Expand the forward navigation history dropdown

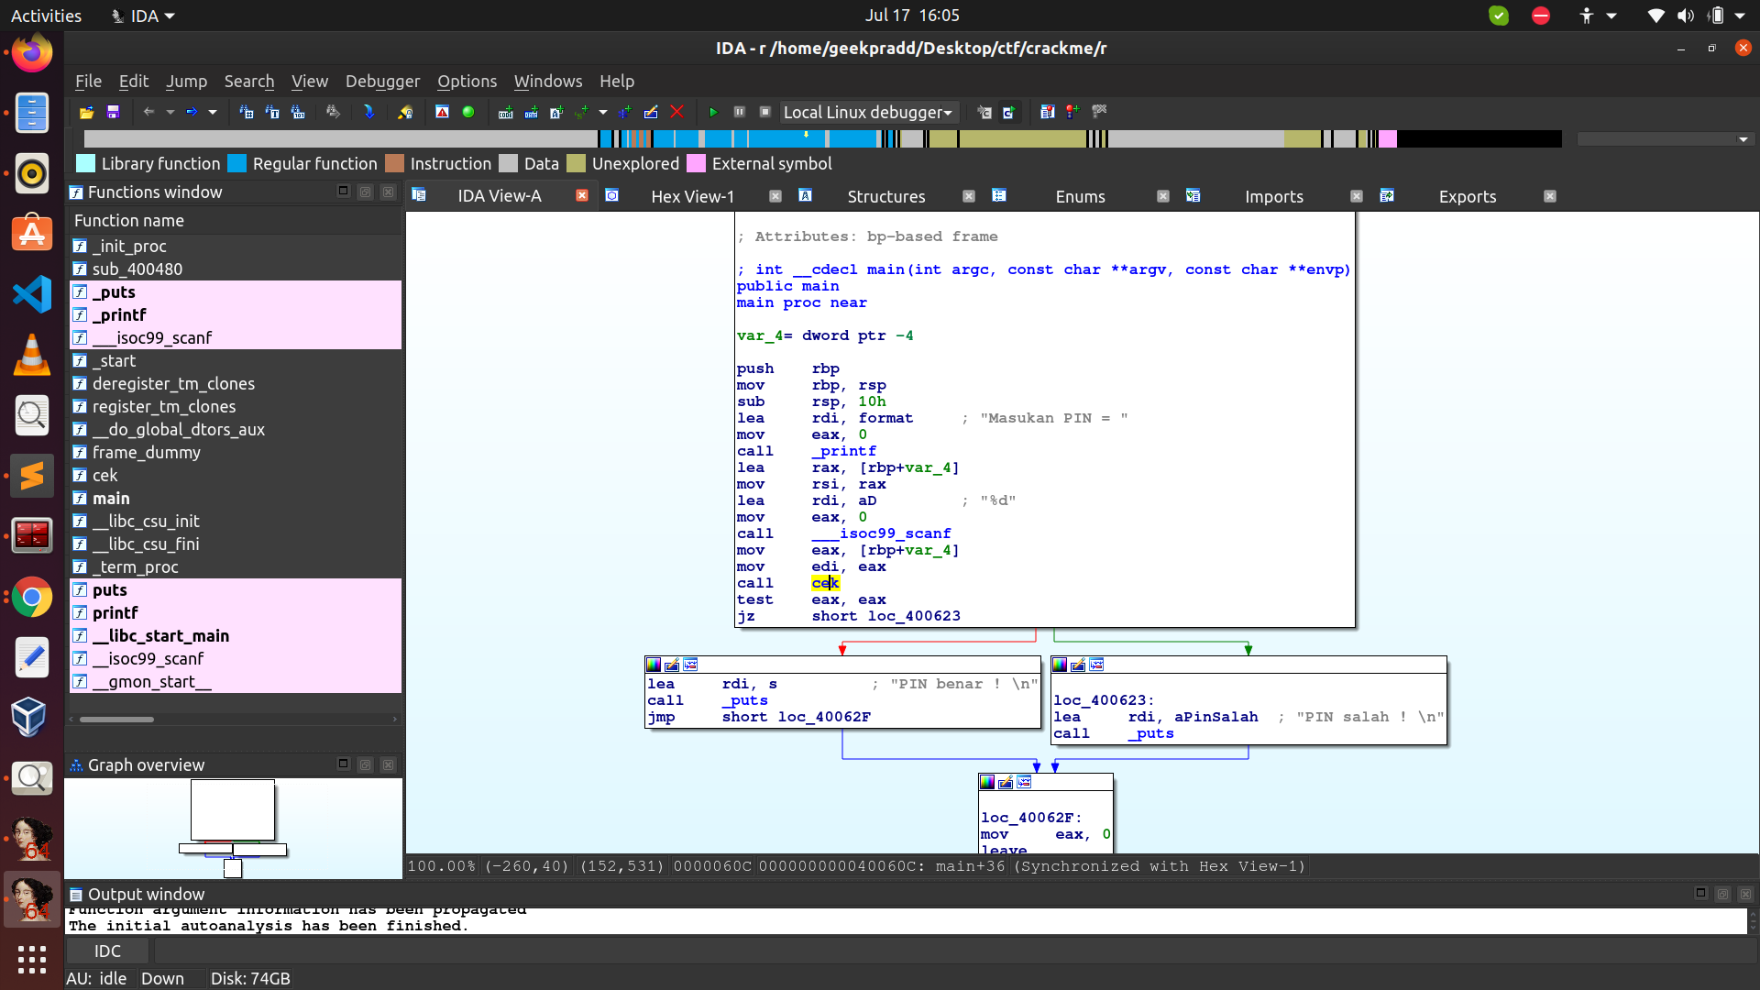tap(213, 112)
